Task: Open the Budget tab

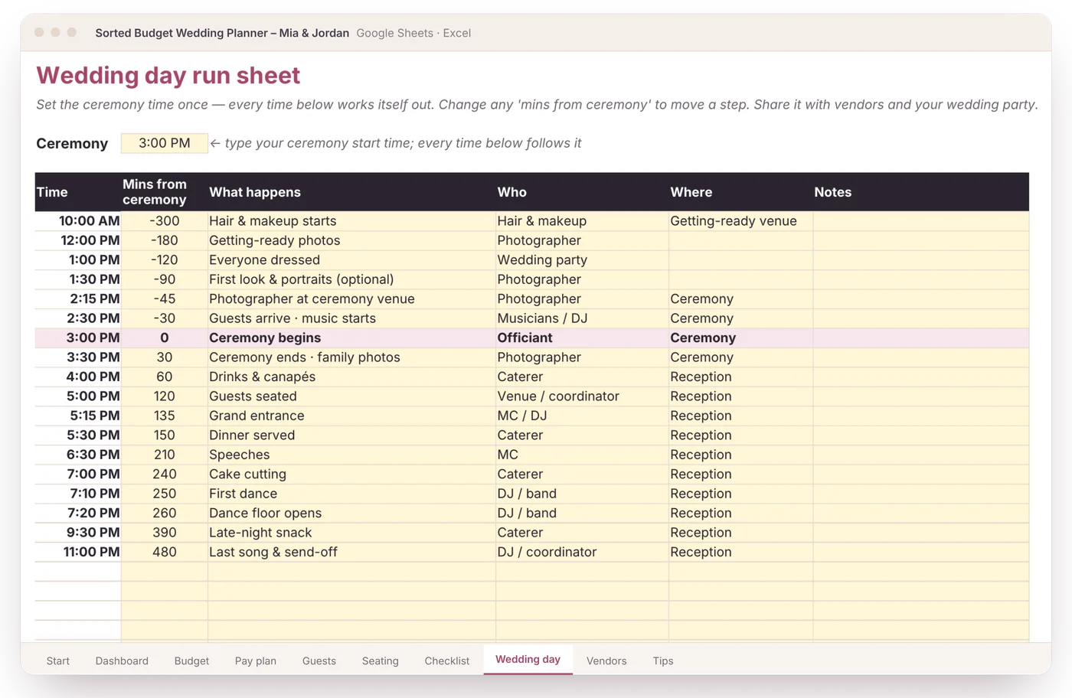Action: click(191, 660)
